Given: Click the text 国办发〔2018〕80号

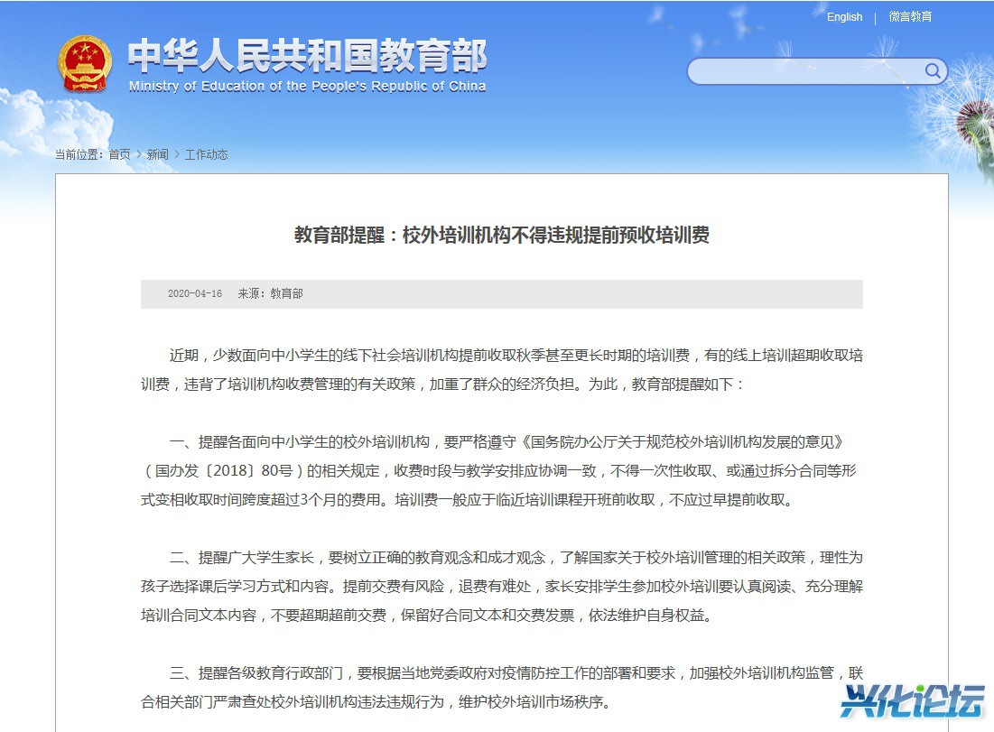Looking at the screenshot, I should [224, 471].
